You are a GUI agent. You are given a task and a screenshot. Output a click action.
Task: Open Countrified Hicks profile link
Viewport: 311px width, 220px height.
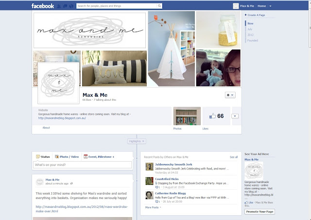pos(167,179)
